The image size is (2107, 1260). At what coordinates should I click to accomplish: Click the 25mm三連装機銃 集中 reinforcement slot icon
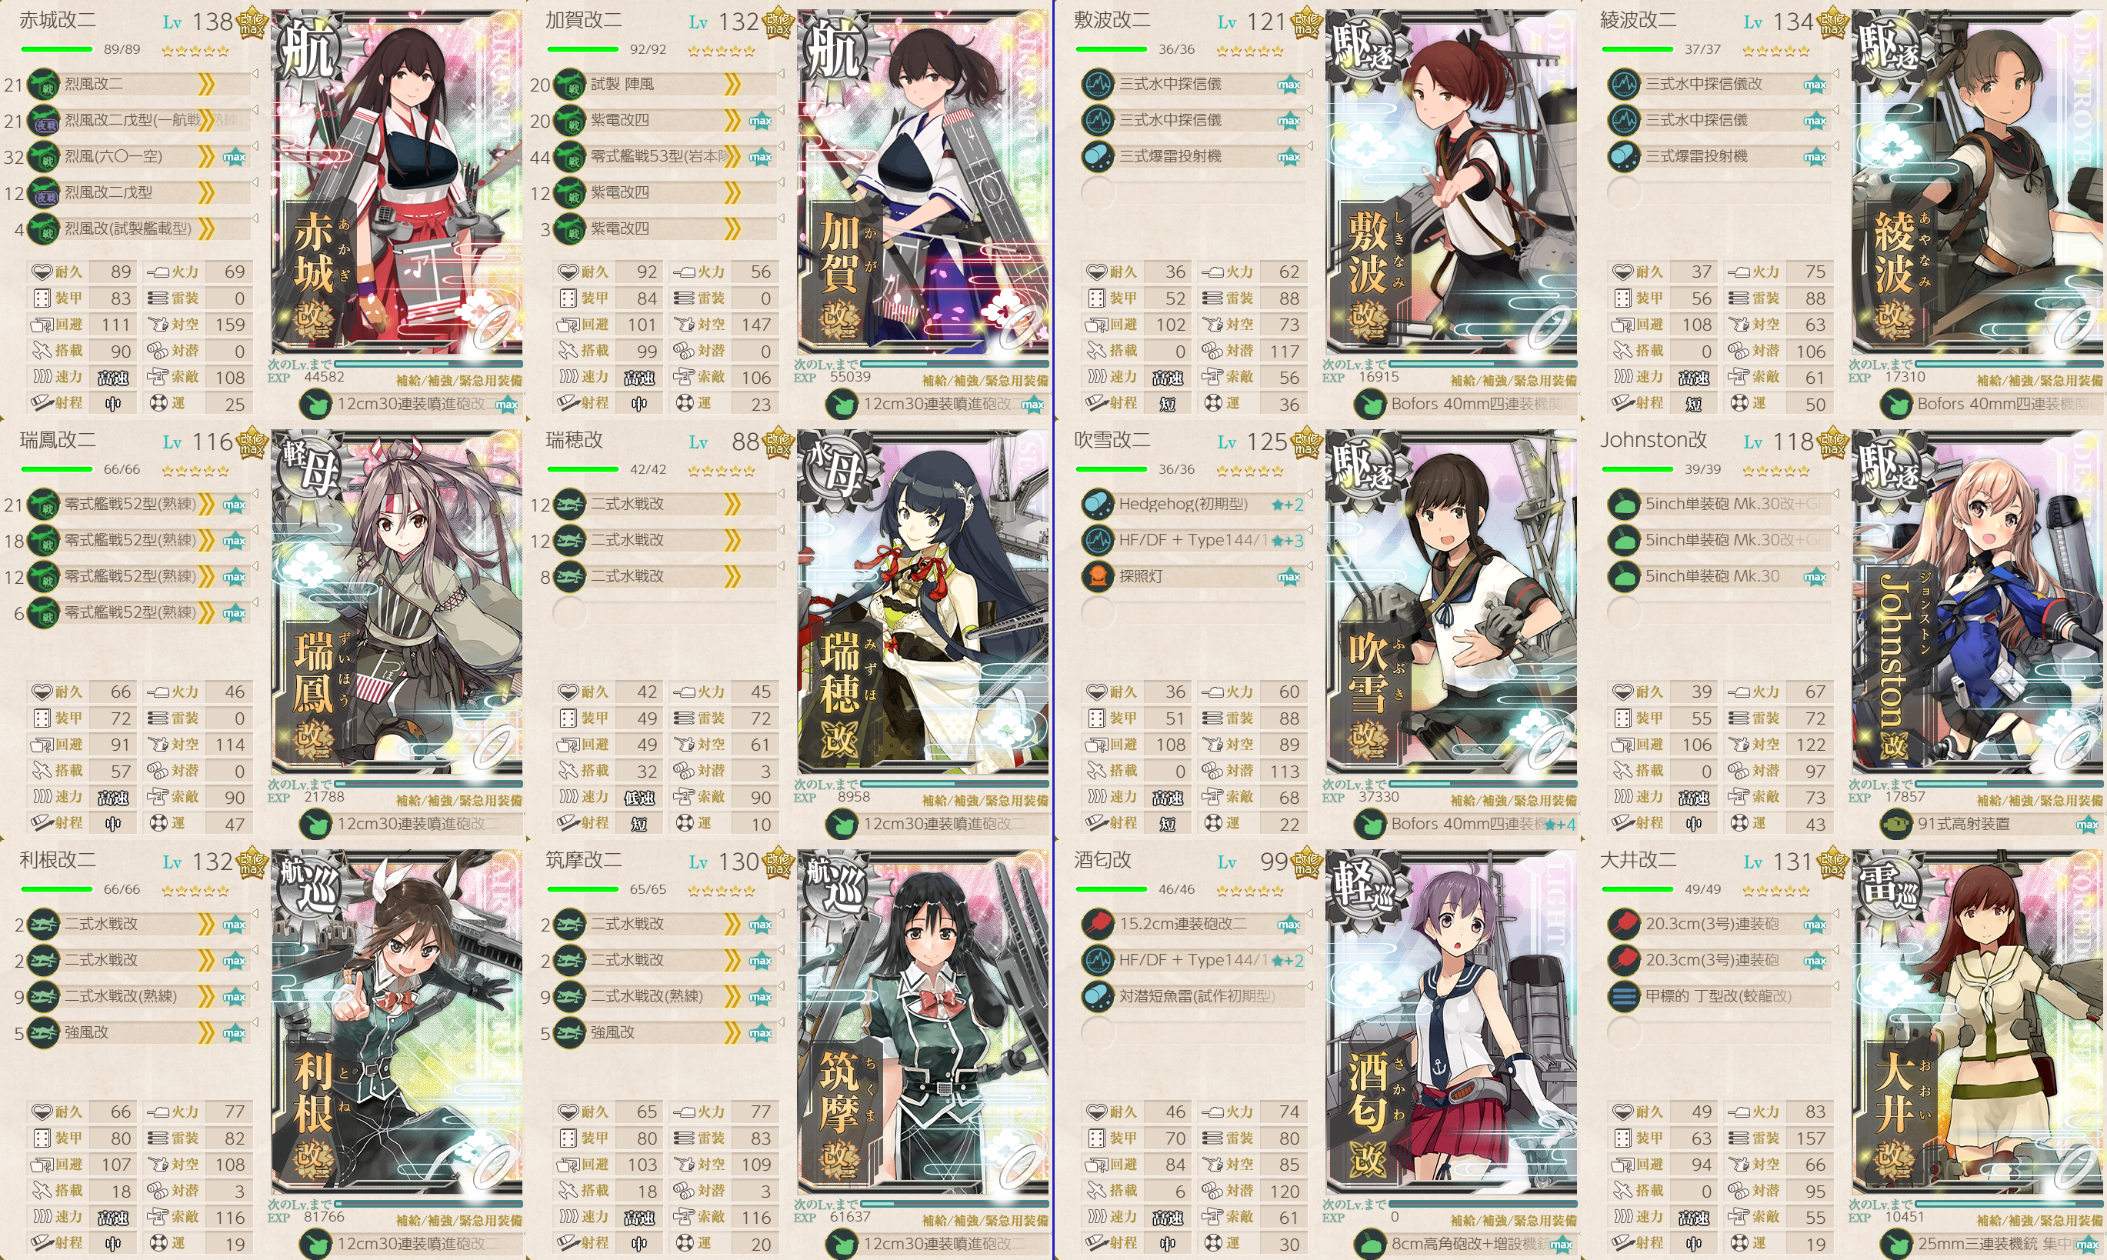click(1895, 1244)
